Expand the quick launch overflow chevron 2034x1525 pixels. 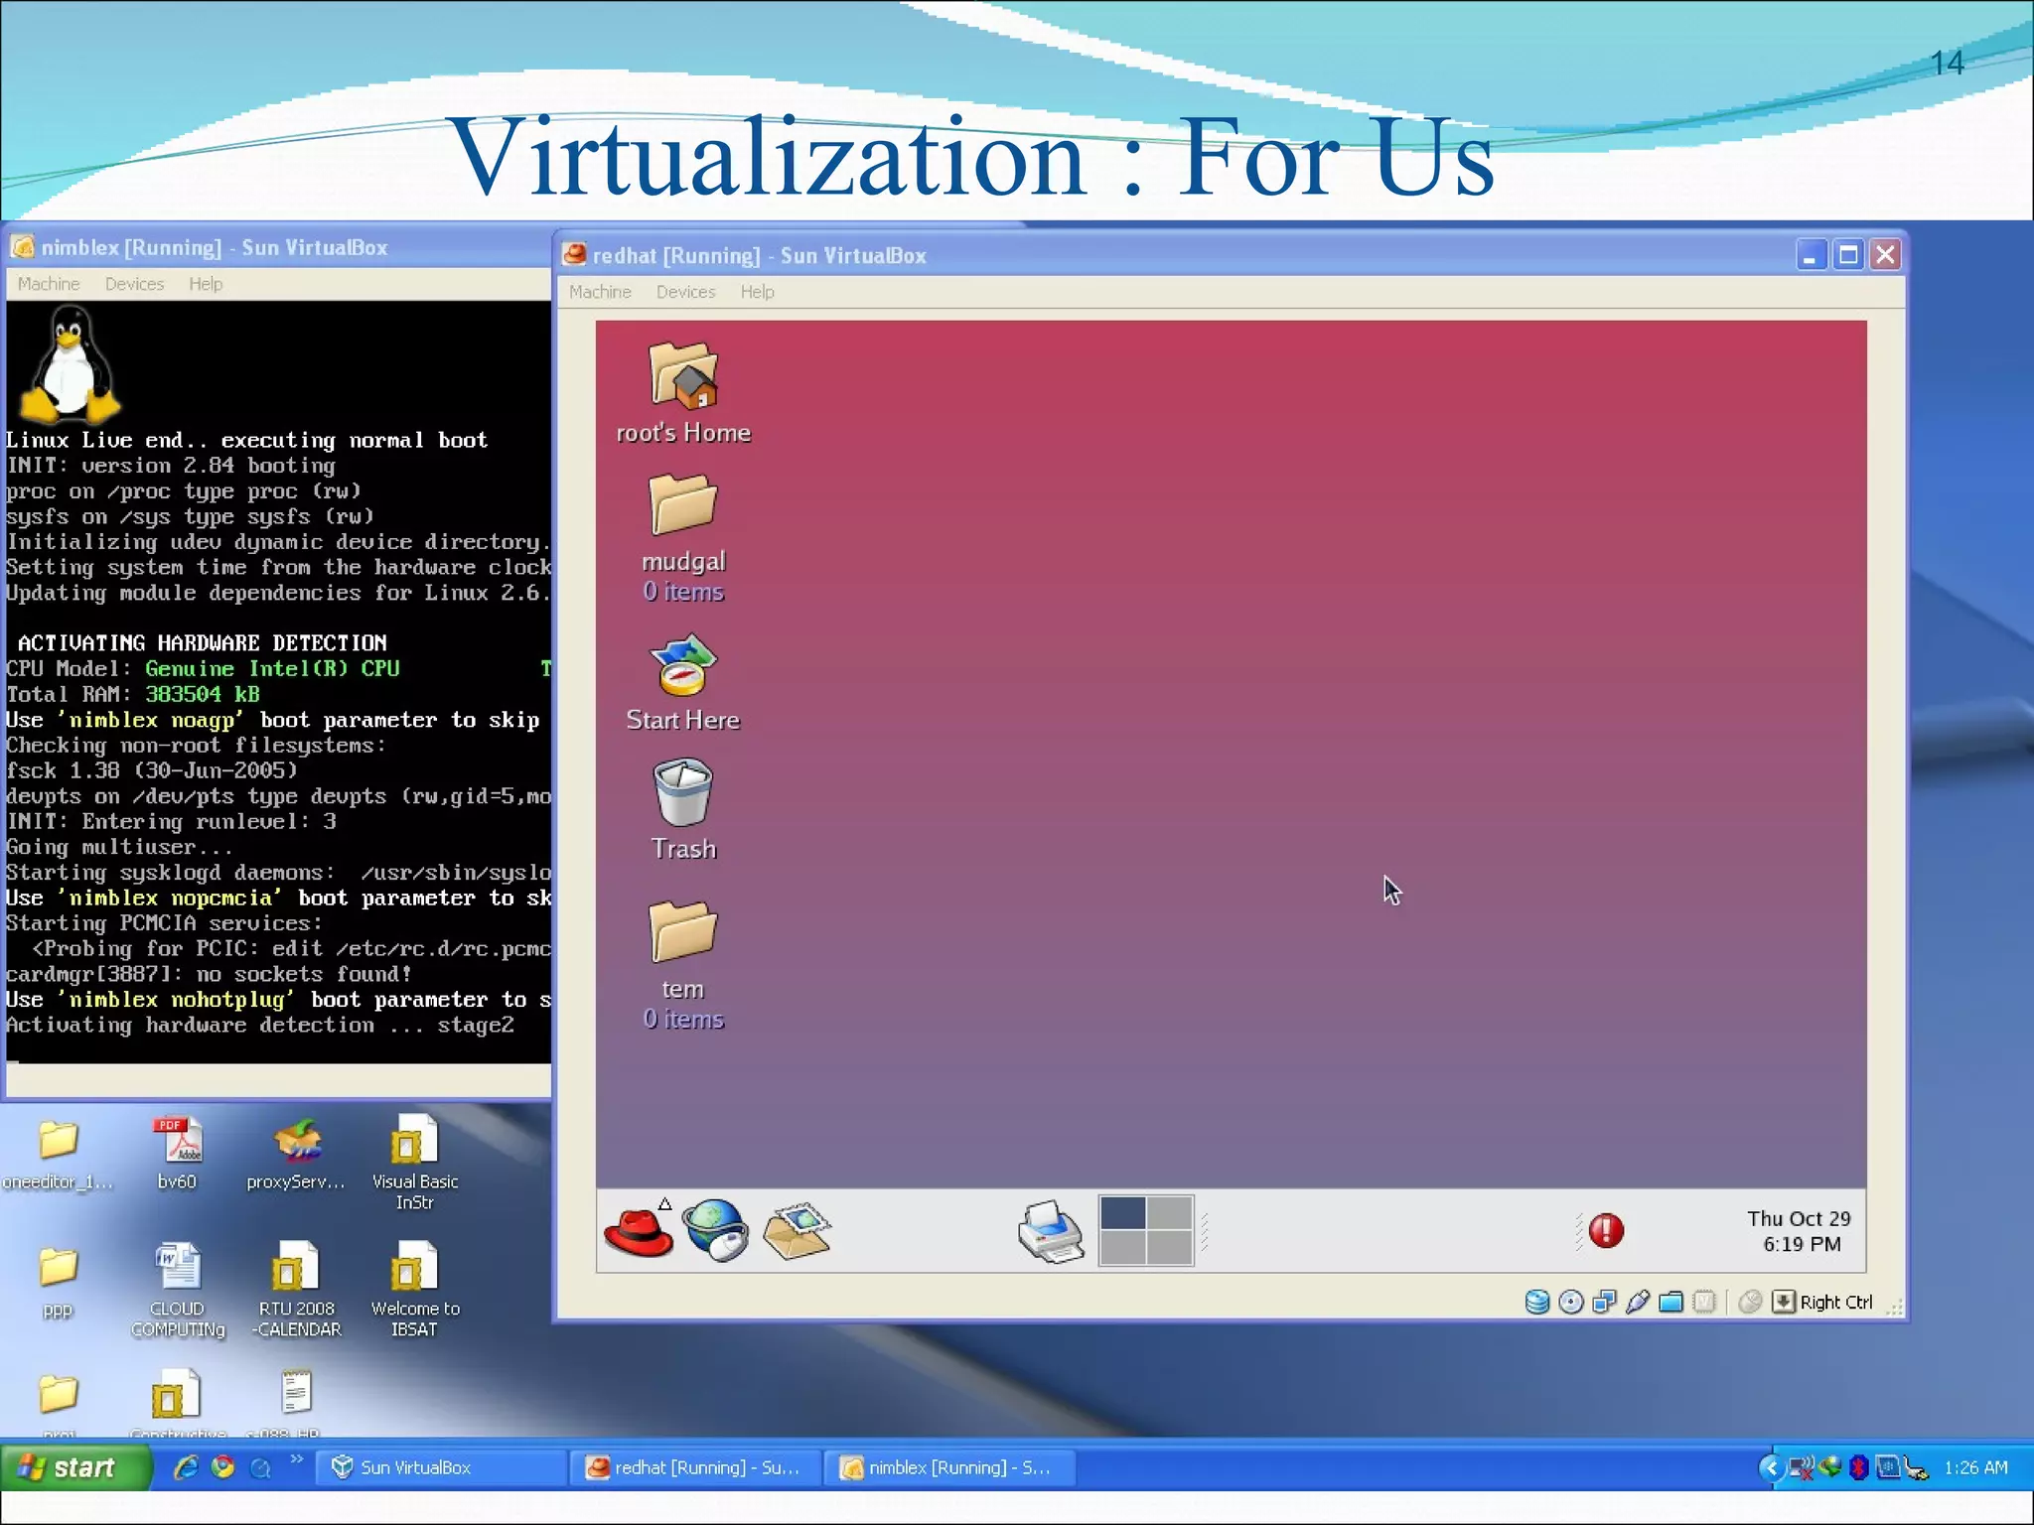point(297,1459)
